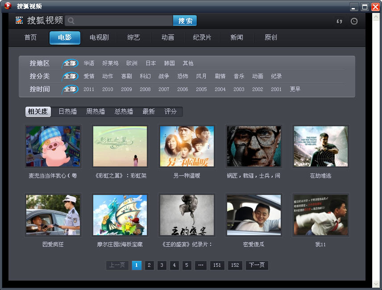
Task: Filter category by 动作
Action: pyautogui.click(x=108, y=76)
